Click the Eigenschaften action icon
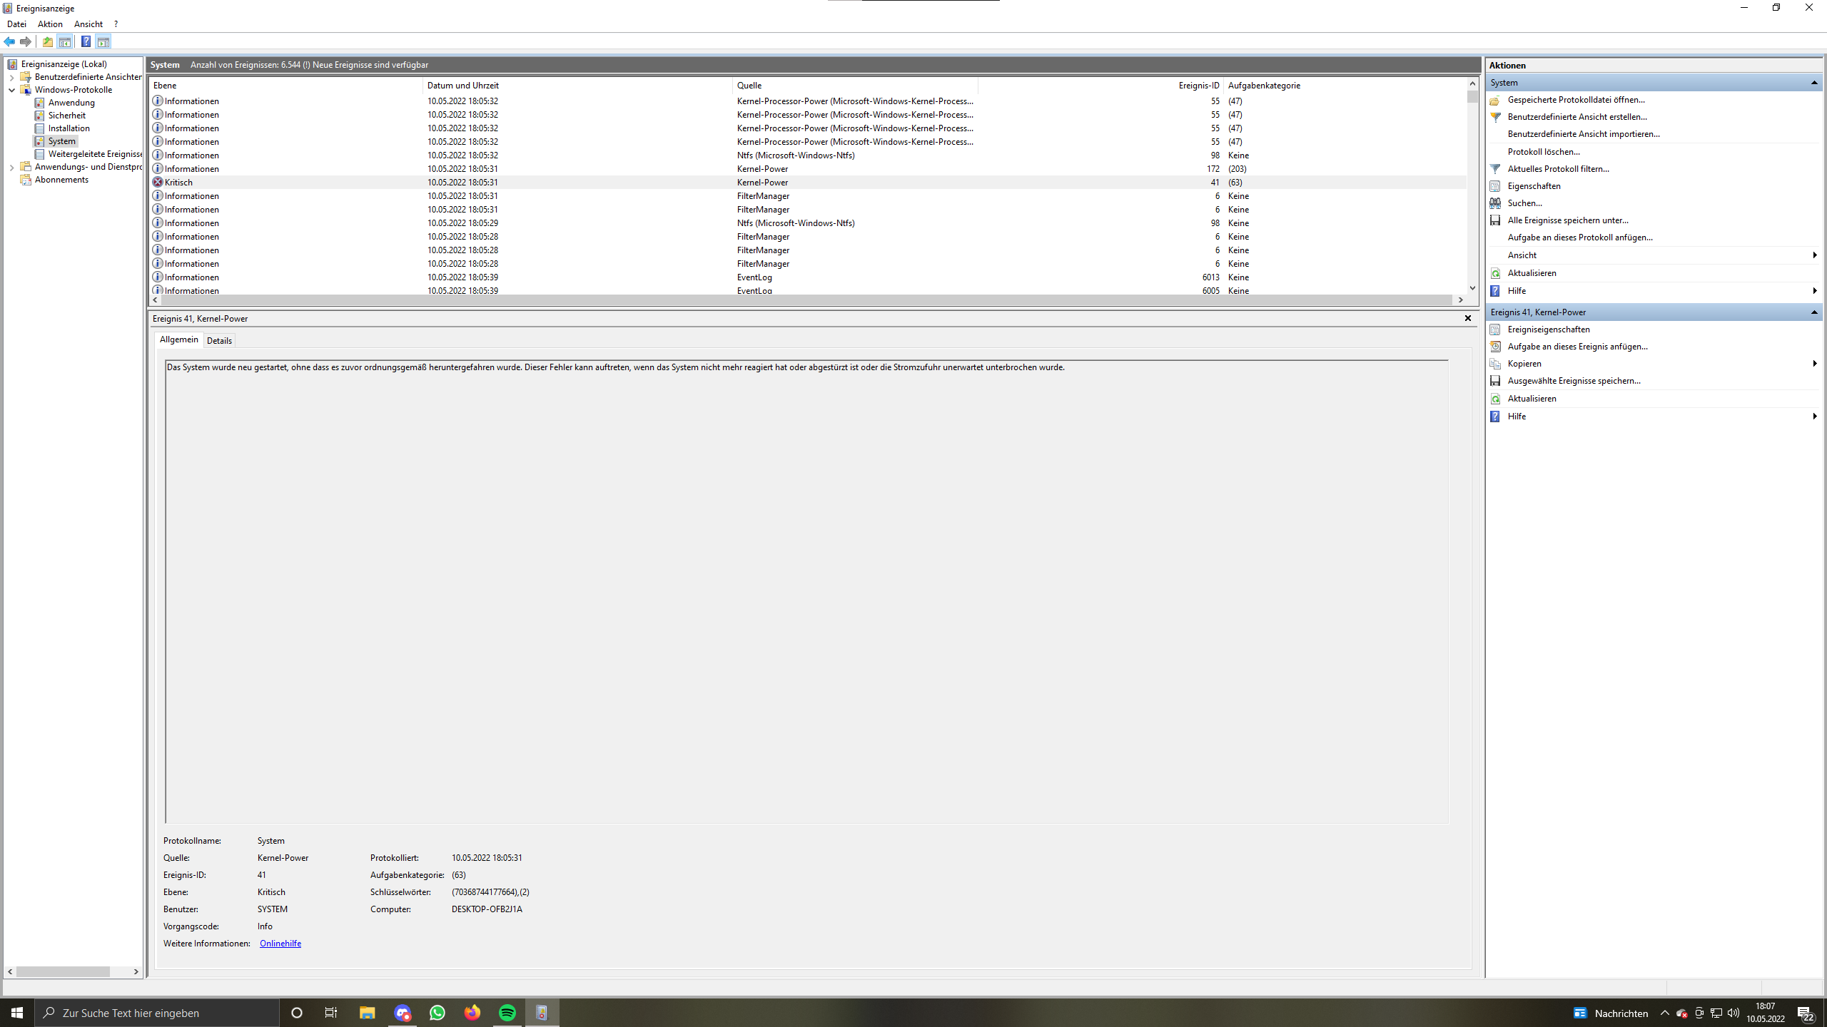1827x1027 pixels. (x=1495, y=186)
